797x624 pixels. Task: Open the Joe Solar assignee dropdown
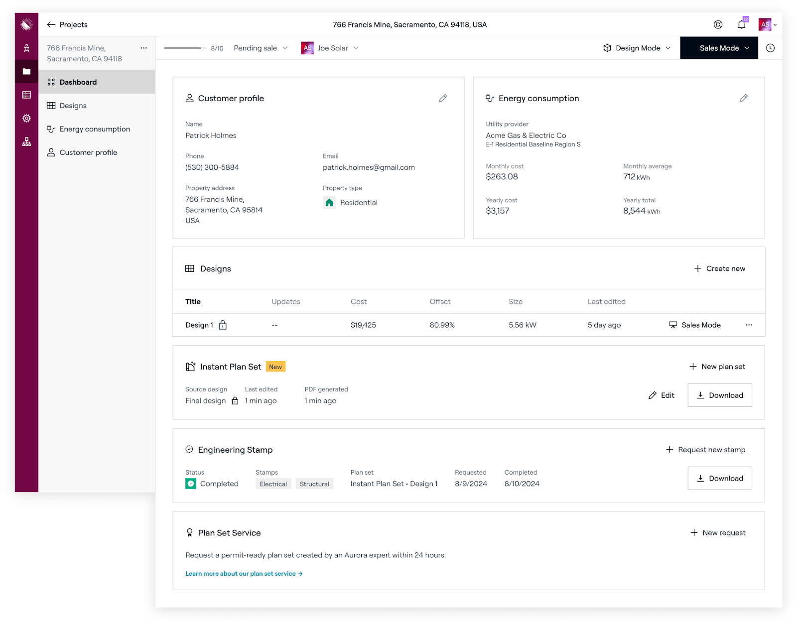pos(330,48)
